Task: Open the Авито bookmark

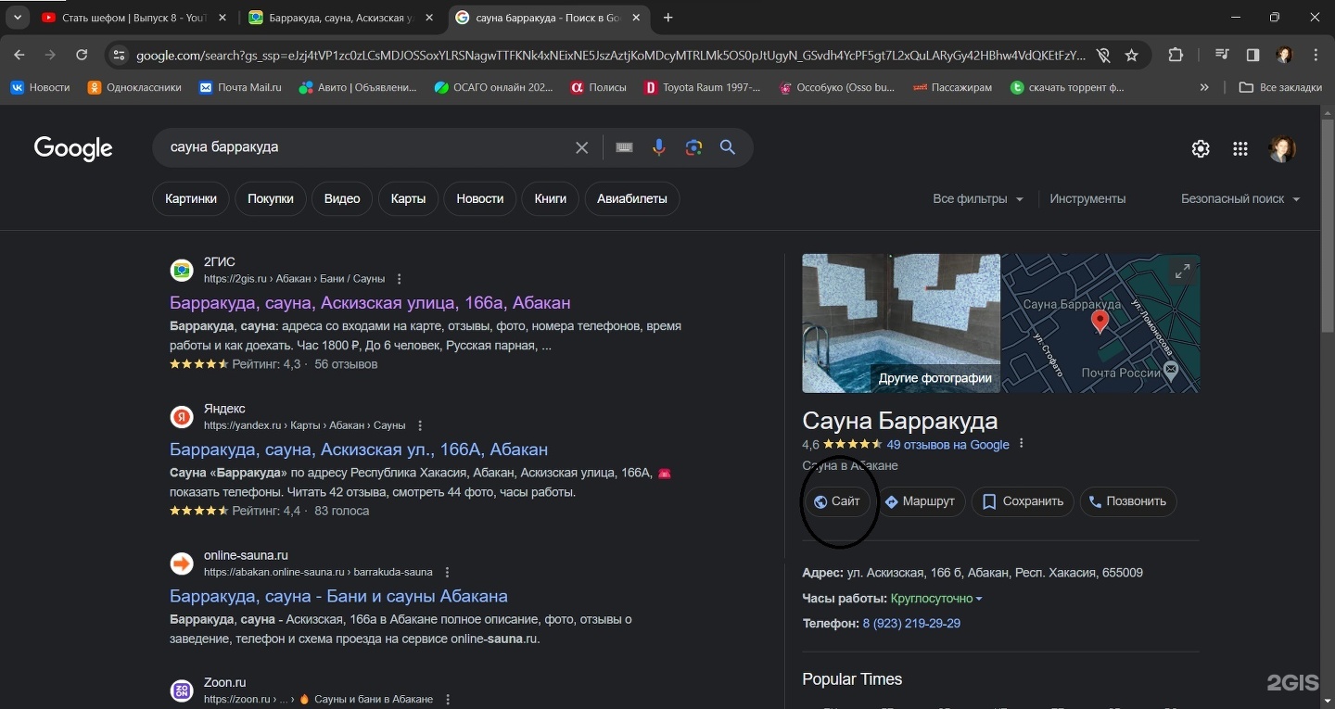Action: point(358,87)
